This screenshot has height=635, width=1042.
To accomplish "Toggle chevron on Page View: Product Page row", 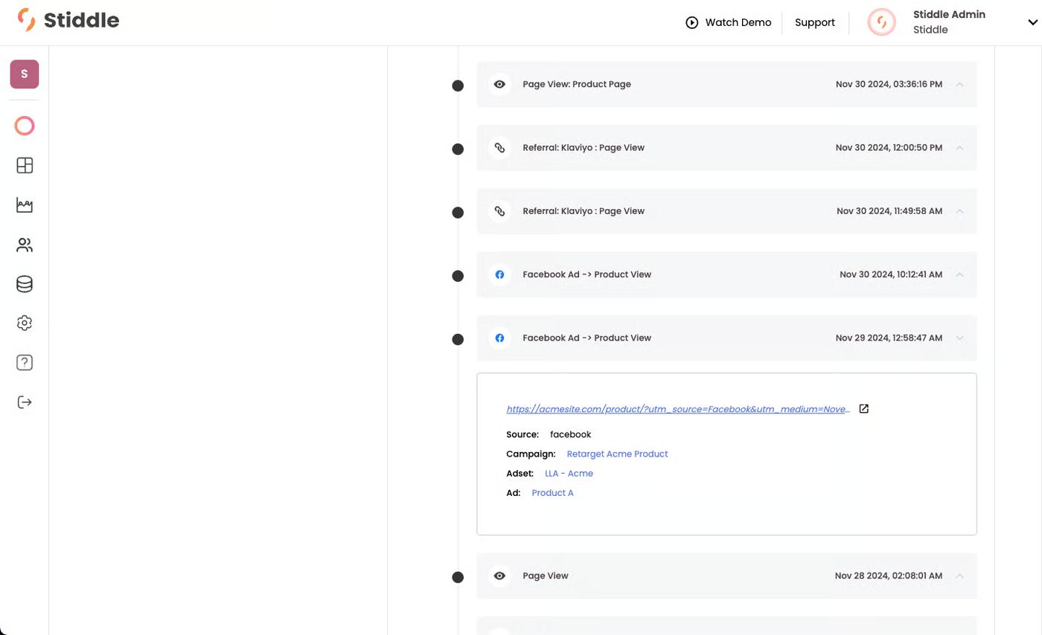I will point(959,84).
